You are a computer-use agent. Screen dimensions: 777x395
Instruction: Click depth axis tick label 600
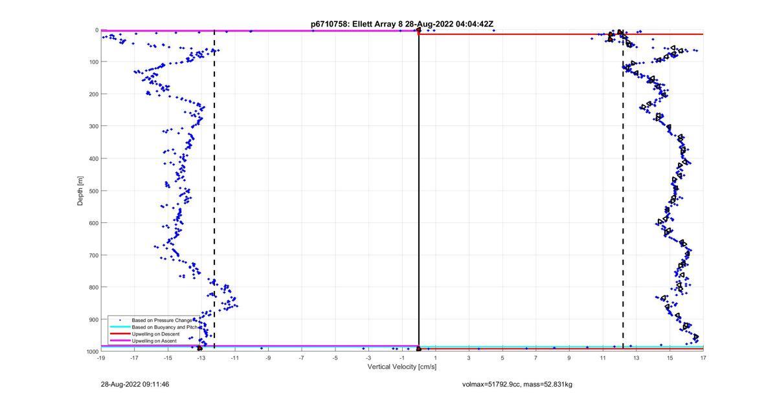tap(93, 223)
